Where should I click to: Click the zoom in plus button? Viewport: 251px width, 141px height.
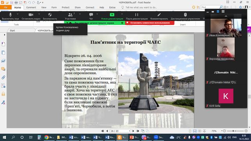246,131
